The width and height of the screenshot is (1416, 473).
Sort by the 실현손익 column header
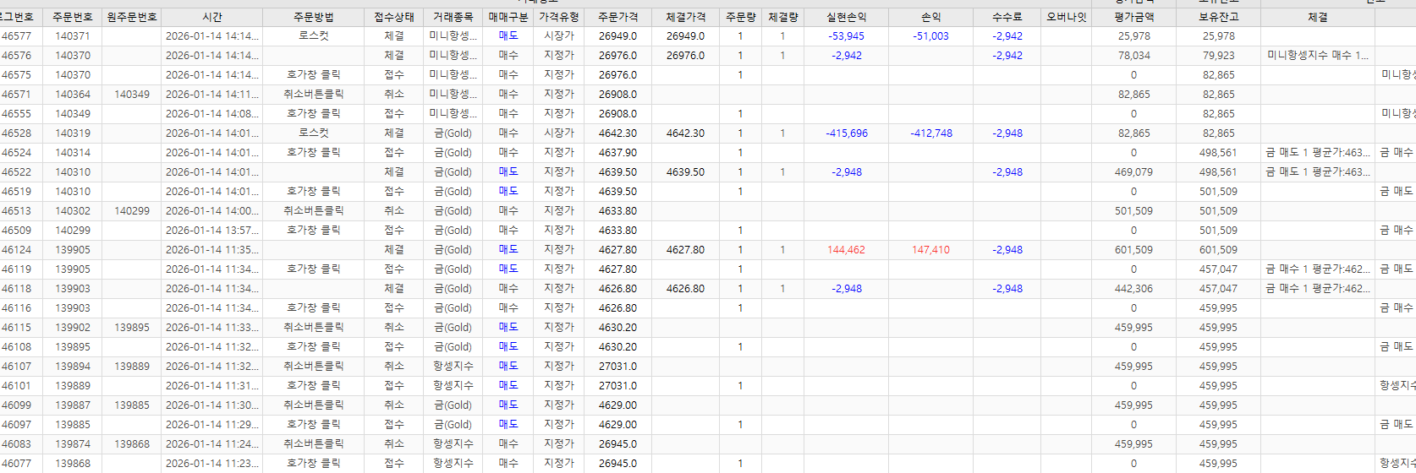point(847,17)
